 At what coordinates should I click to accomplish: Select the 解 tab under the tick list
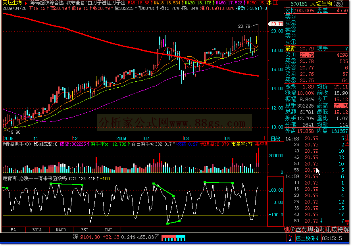pyautogui.click(x=346, y=229)
